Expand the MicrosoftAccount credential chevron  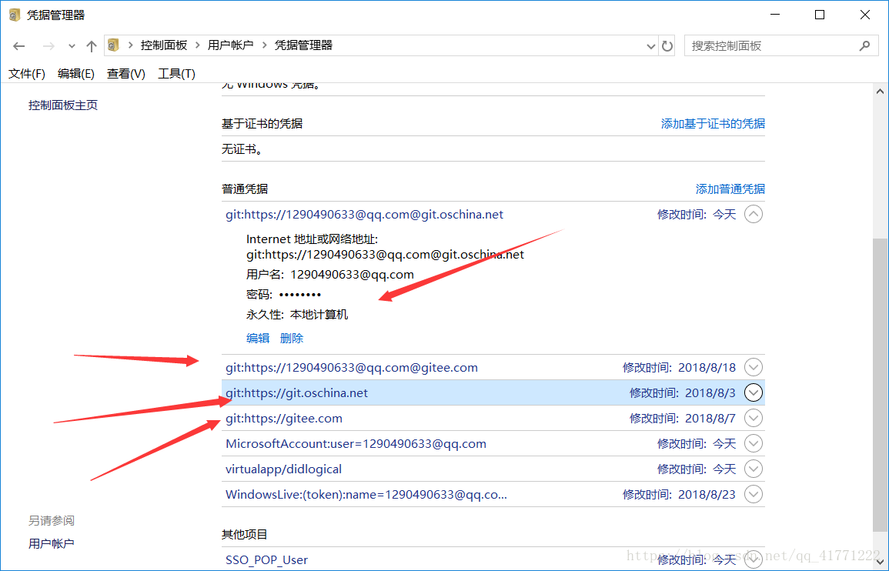tap(753, 443)
